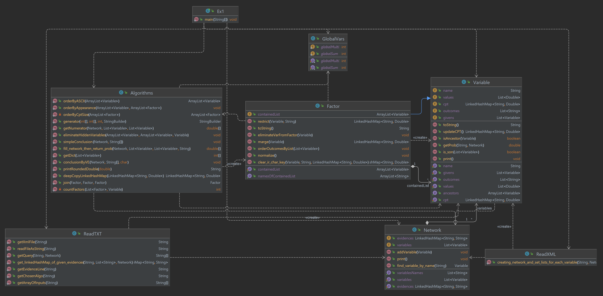This screenshot has width=603, height=296.
Task: Select the Variable class header
Action: point(476,82)
